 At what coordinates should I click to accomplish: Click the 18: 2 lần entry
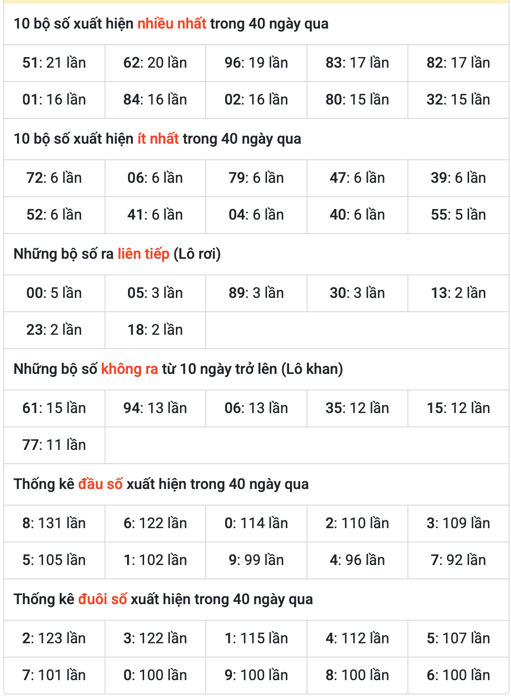(155, 330)
